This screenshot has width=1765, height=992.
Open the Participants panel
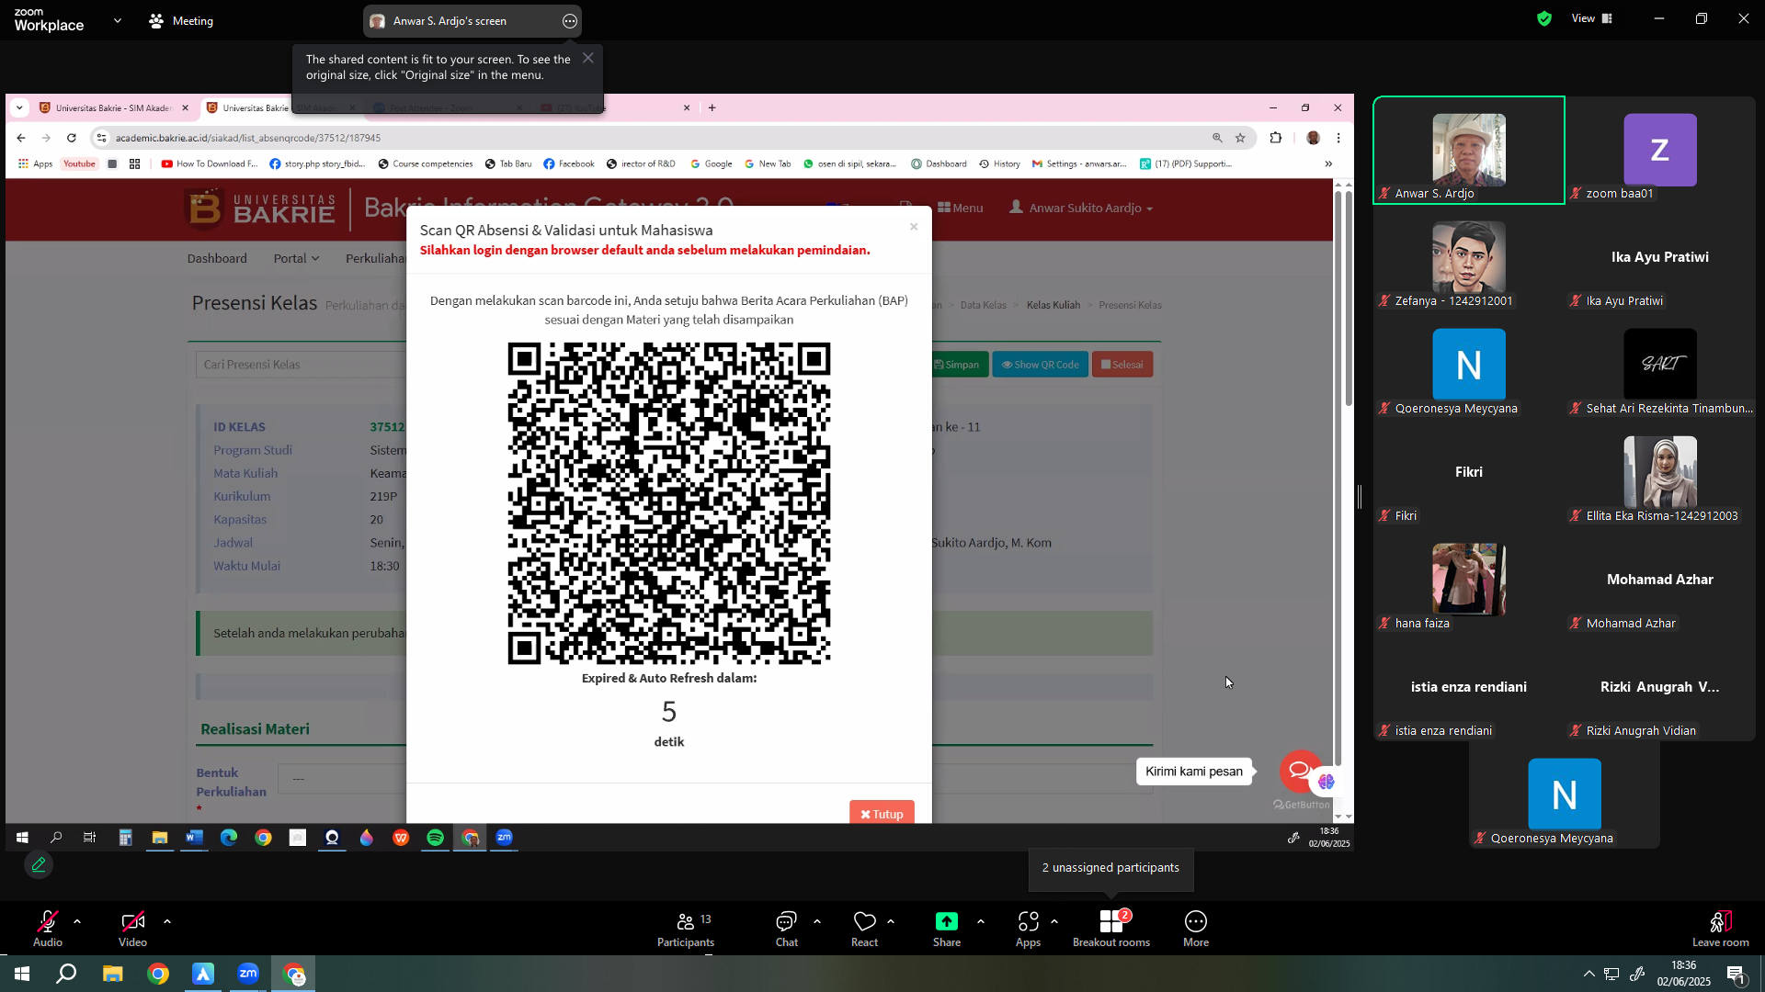tap(686, 928)
